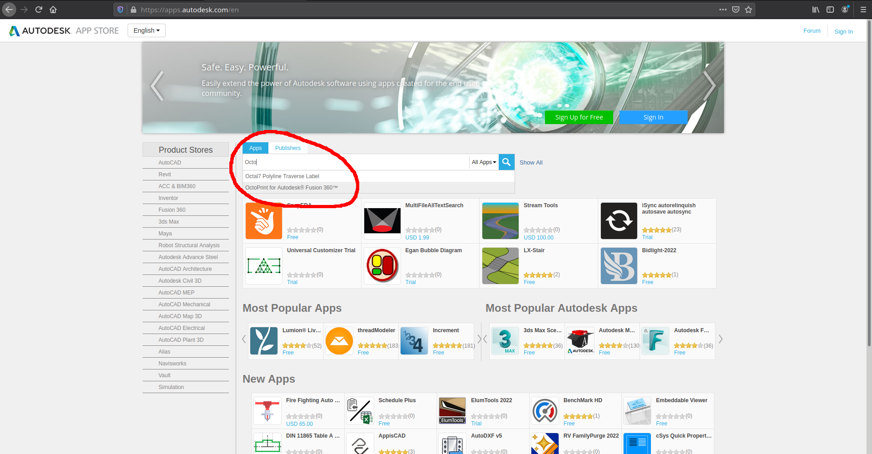This screenshot has width=872, height=454.
Task: Toggle the browser sidebar icon
Action: point(830,10)
